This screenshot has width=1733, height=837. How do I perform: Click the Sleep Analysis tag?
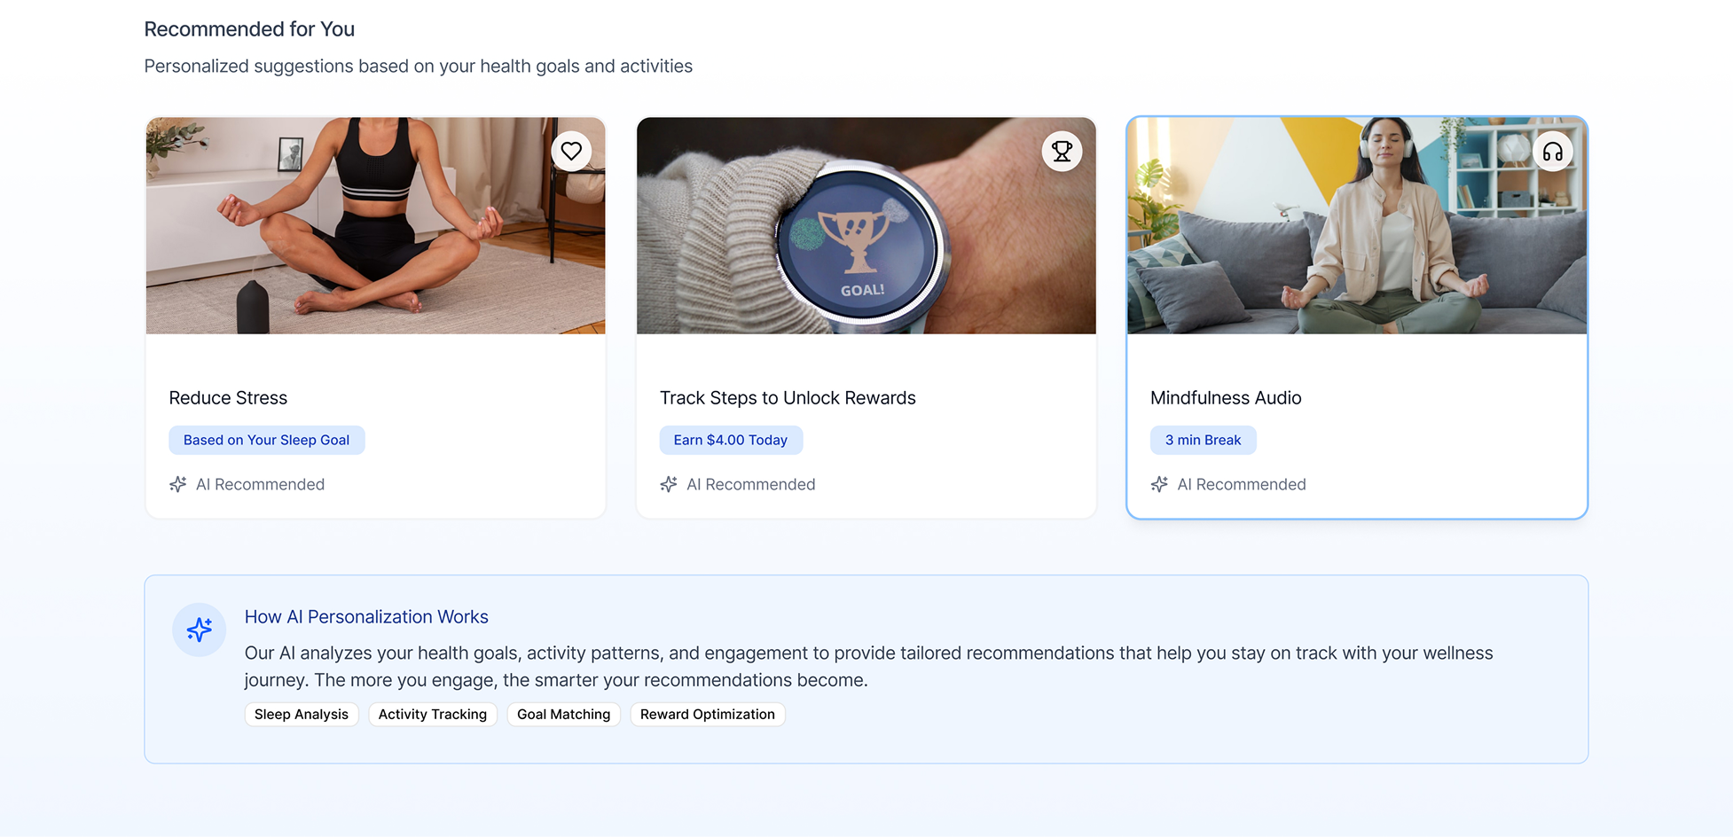point(302,715)
